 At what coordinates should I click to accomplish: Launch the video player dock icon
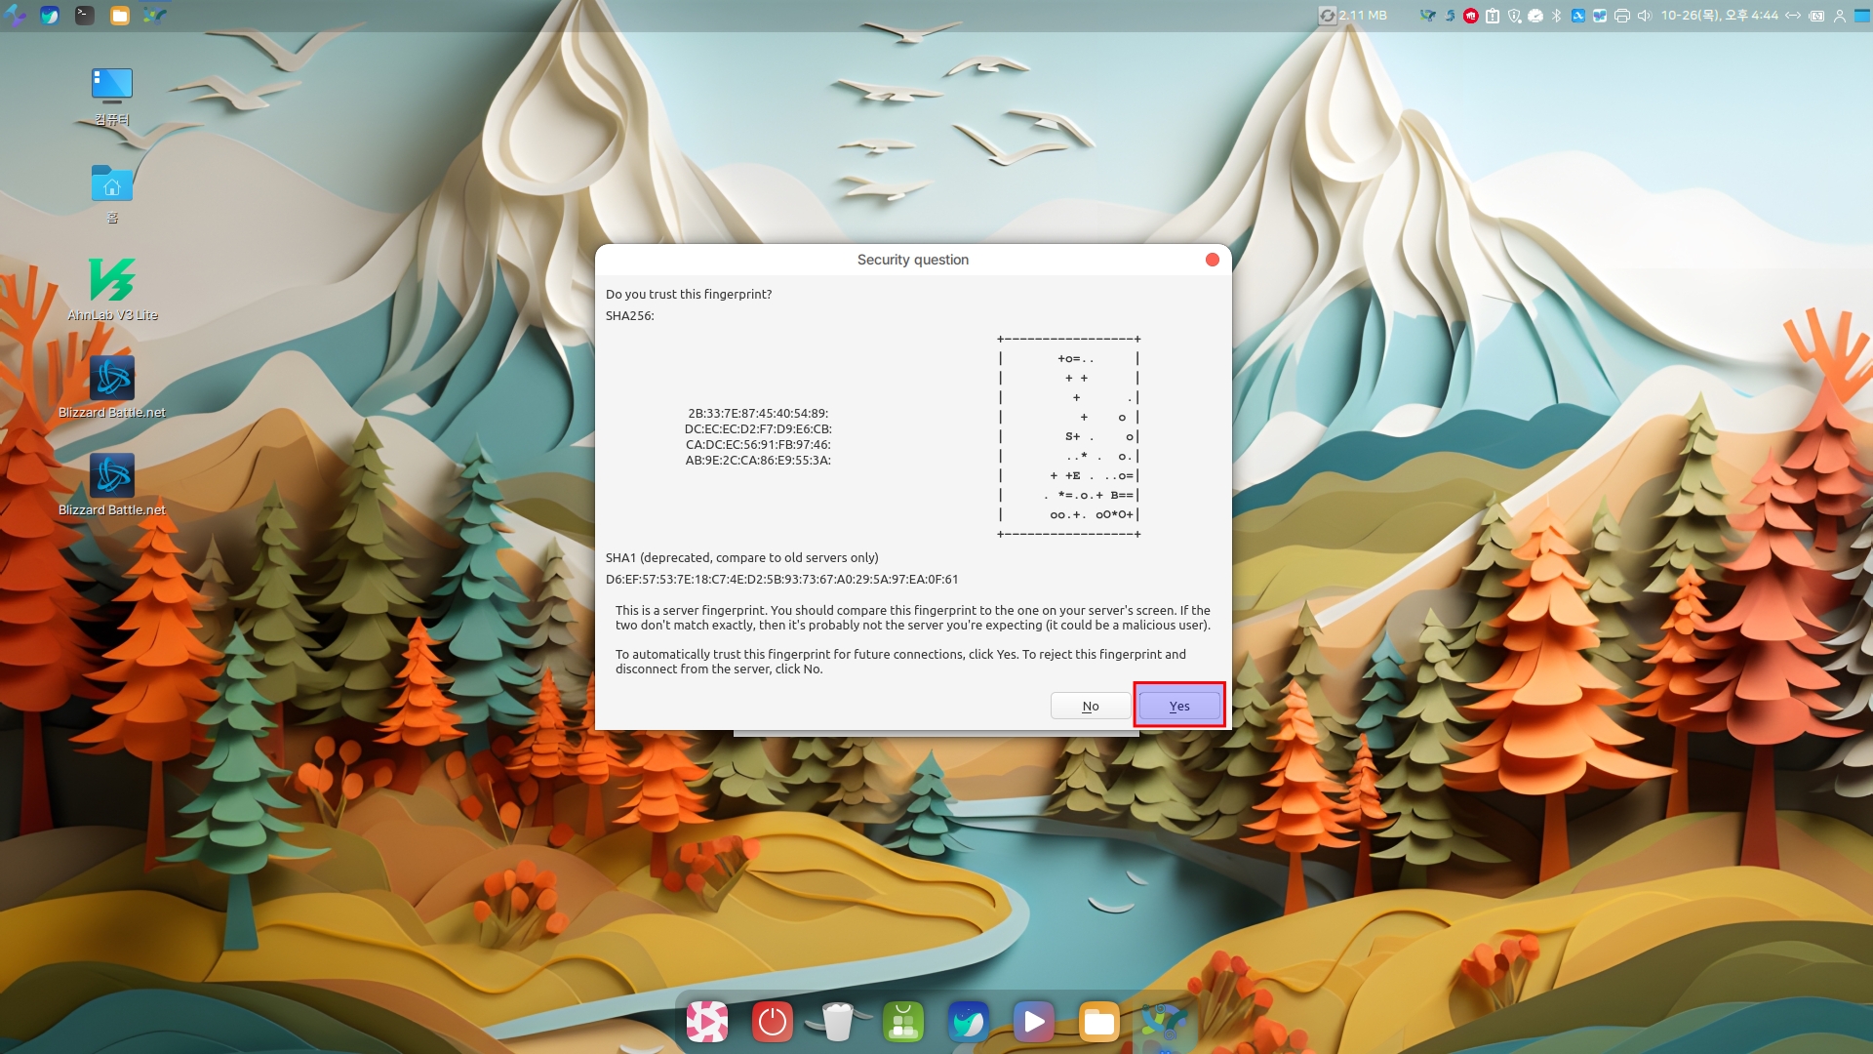tap(1033, 1022)
